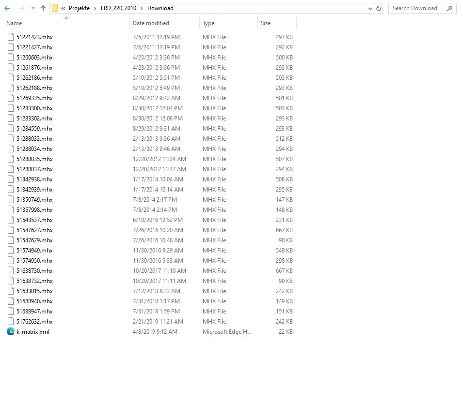Select Projekte in the address breadcrumb
Viewport: 463px width, 401px height.
coord(79,8)
